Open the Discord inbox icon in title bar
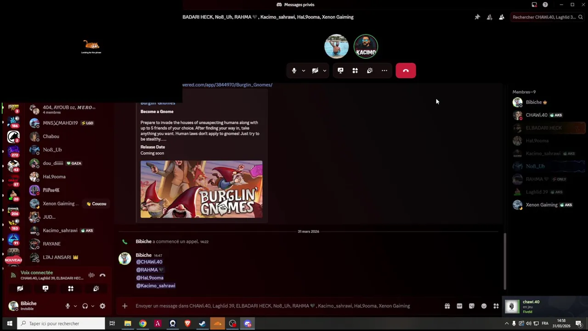Viewport: 588px width, 331px height. 534,5
